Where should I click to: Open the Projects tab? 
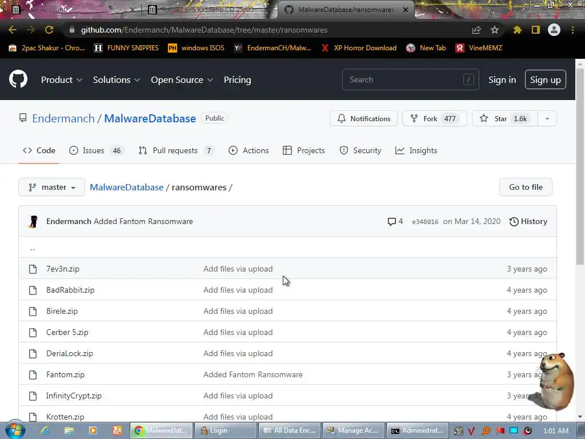tap(304, 150)
